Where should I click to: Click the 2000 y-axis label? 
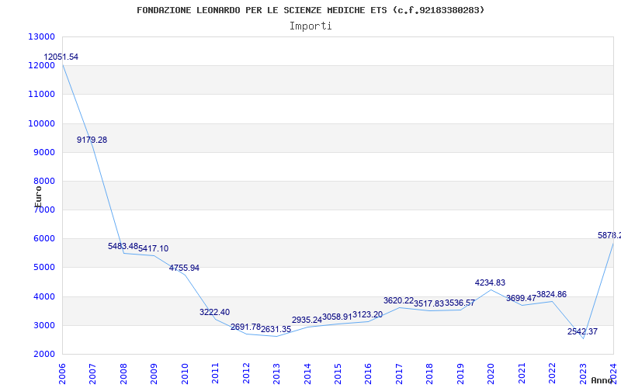[43, 355]
